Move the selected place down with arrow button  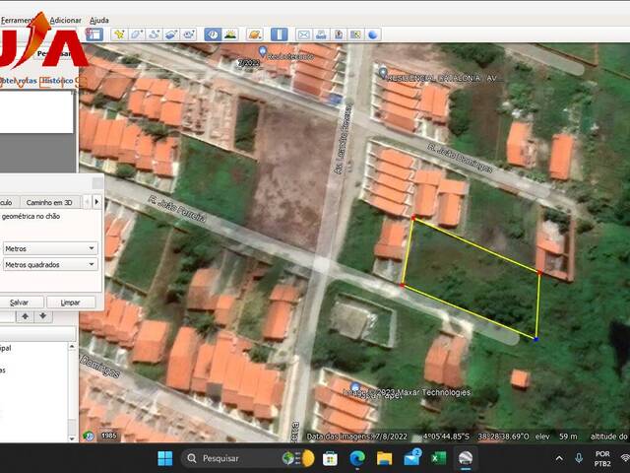43,316
